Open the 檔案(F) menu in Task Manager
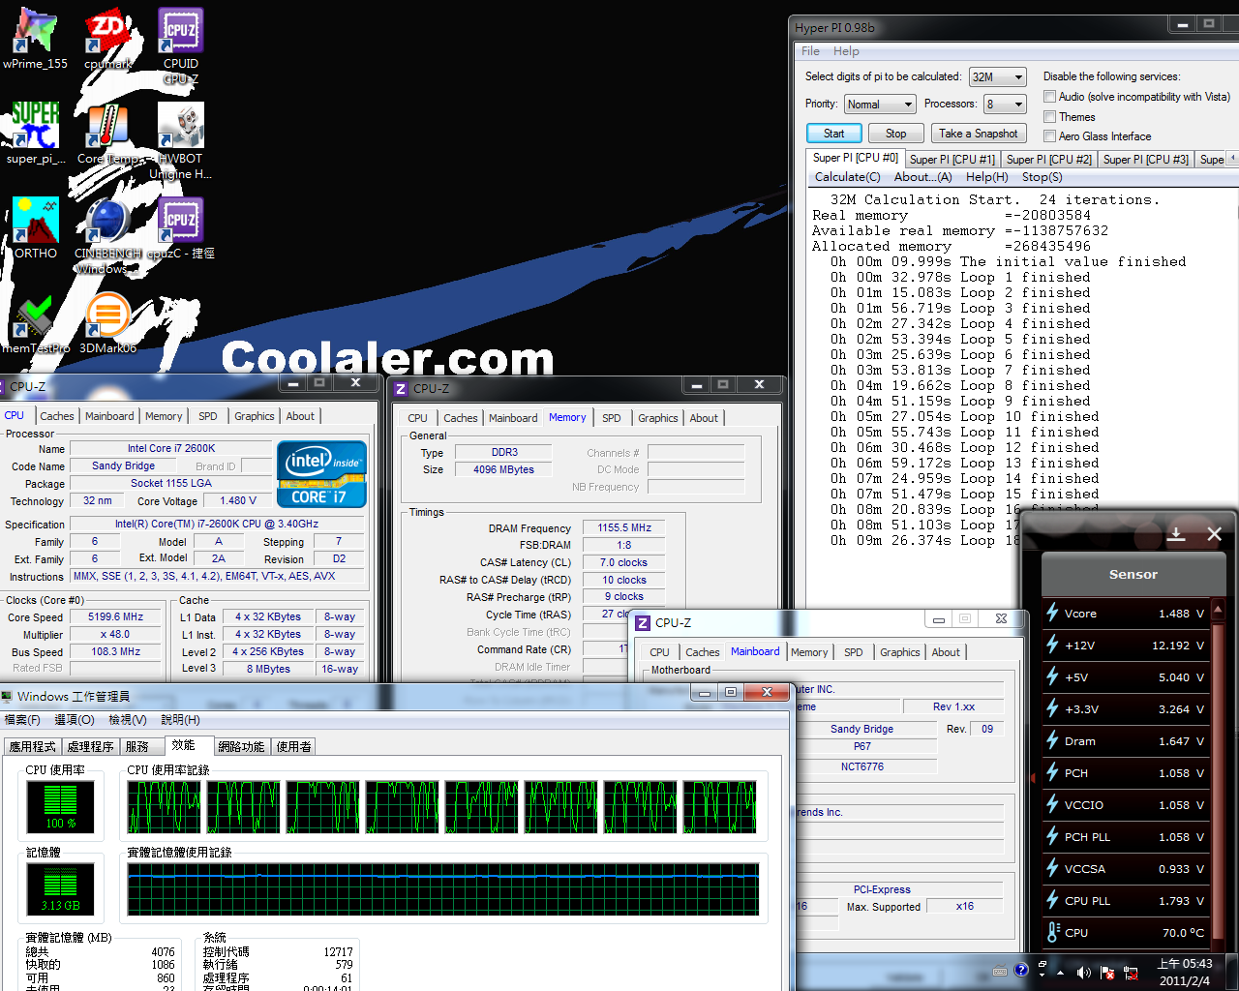This screenshot has height=991, width=1239. click(x=22, y=720)
